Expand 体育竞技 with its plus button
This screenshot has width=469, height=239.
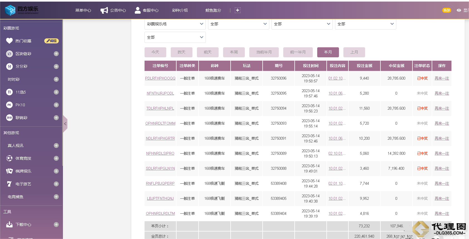pyautogui.click(x=56, y=158)
